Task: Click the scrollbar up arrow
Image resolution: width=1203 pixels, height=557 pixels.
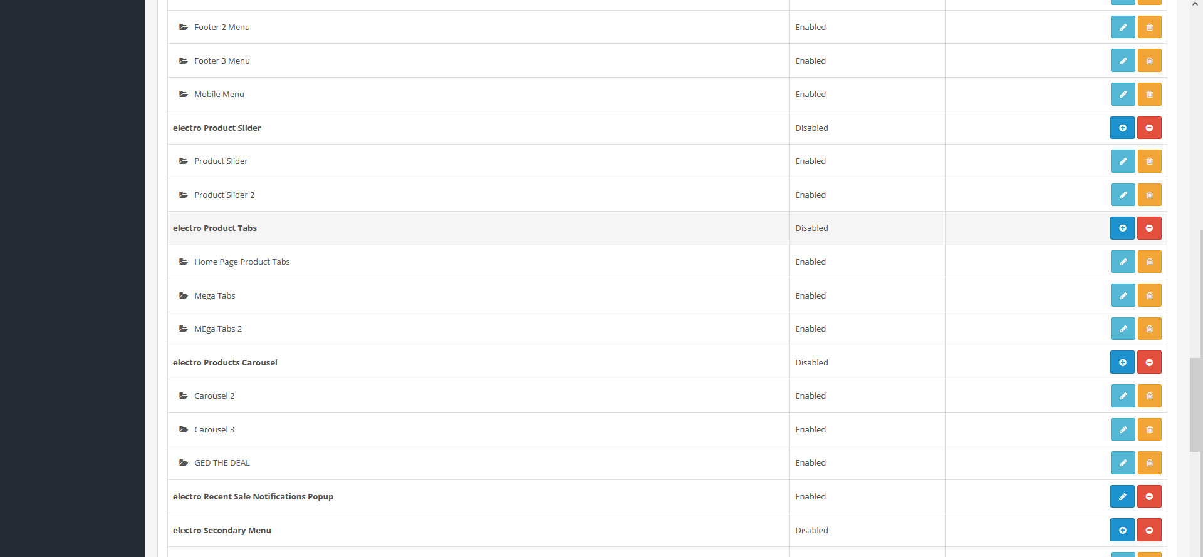Action: (1195, 4)
